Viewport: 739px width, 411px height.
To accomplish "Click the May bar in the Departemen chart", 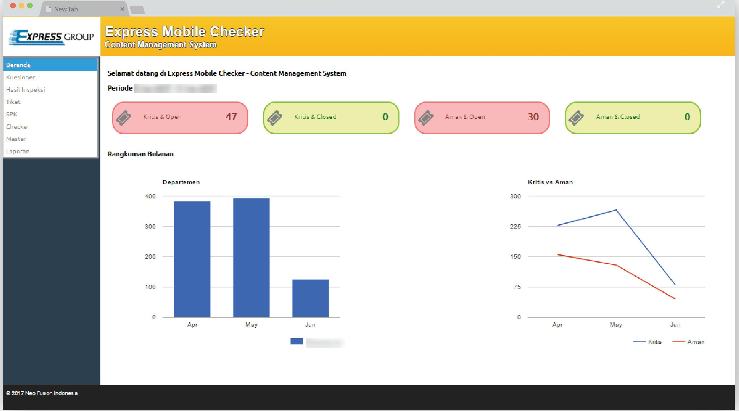I will (251, 257).
